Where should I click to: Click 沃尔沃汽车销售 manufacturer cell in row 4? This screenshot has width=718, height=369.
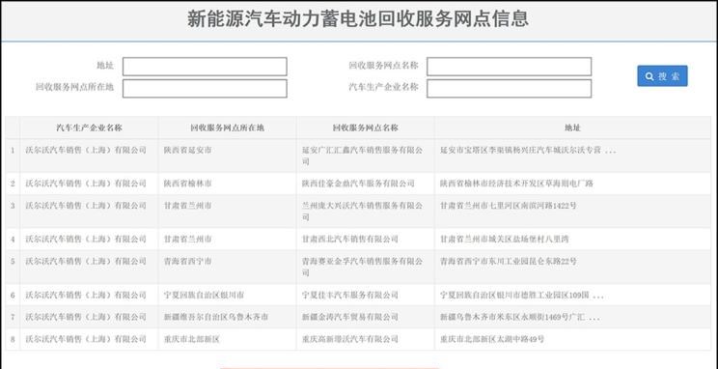[86, 239]
